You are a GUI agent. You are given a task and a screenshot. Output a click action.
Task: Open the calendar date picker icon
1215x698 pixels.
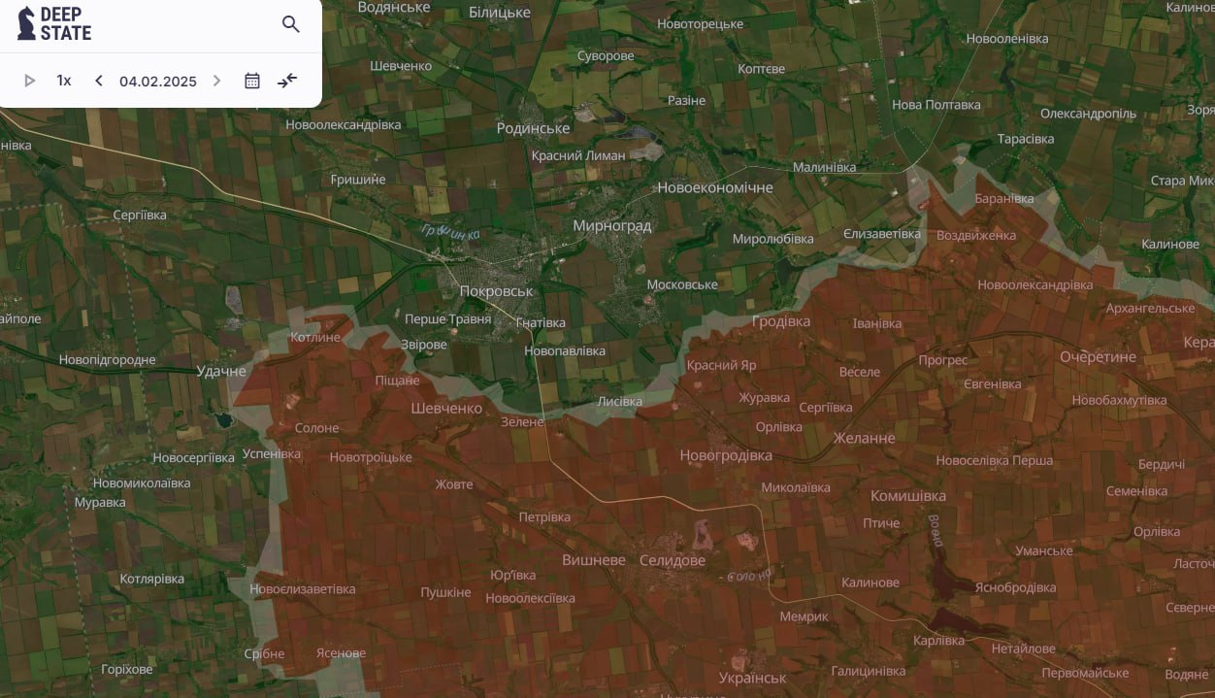pyautogui.click(x=252, y=81)
